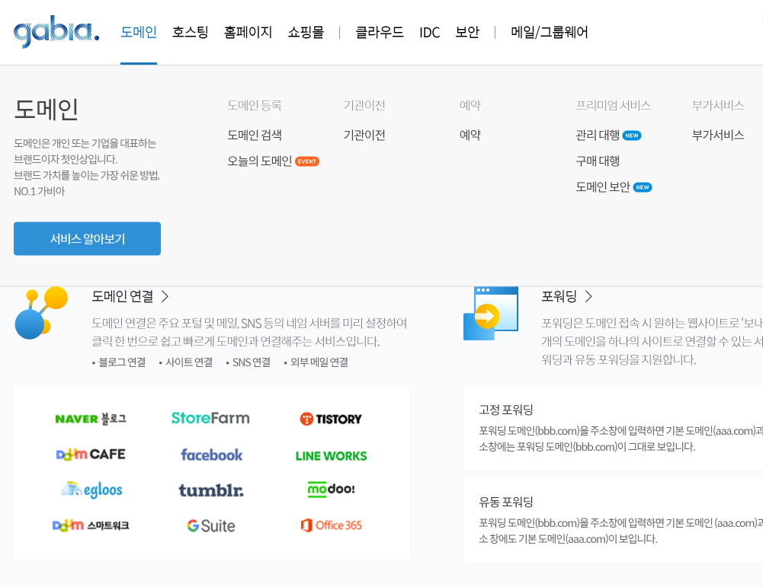The image size is (763, 587).
Task: Expand the 도메인 연결 chevron arrow
Action: tap(165, 296)
